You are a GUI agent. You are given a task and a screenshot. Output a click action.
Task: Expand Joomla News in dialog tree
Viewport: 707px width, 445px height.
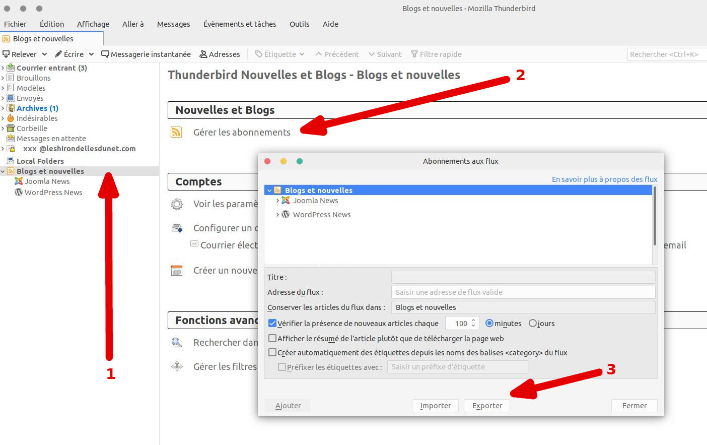277,200
